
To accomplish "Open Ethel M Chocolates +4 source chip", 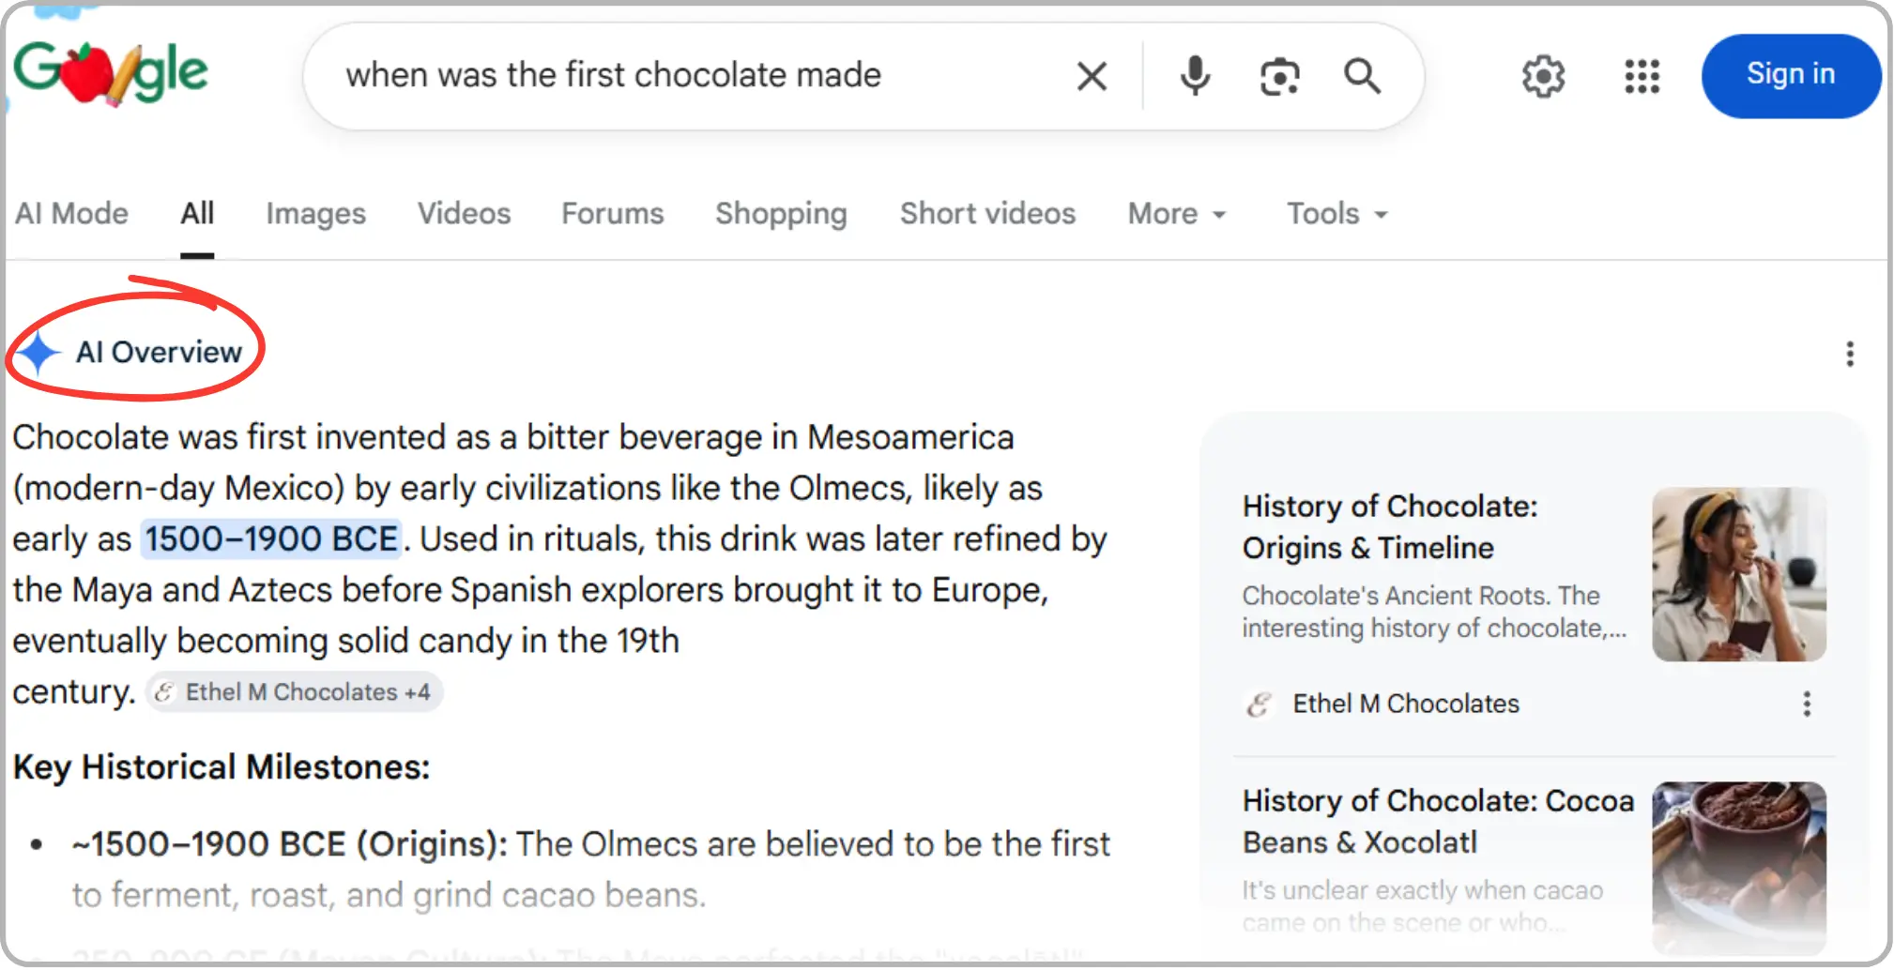I will (x=294, y=692).
